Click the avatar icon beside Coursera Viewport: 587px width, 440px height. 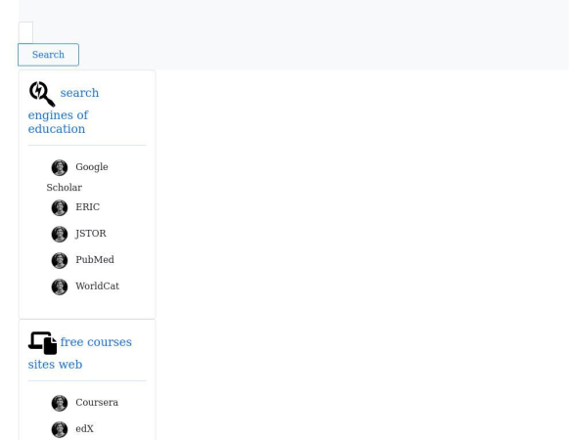(x=60, y=403)
